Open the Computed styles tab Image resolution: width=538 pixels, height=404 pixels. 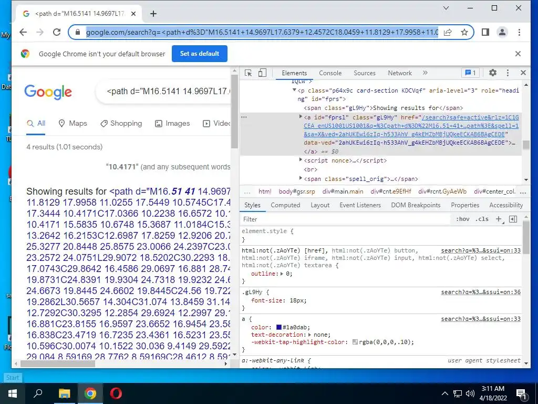coord(285,205)
